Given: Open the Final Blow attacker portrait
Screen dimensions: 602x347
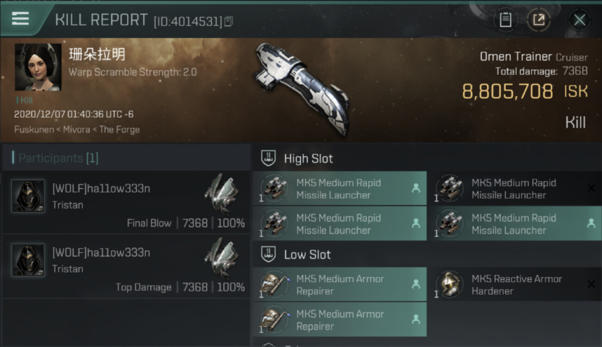Looking at the screenshot, I should tap(28, 196).
